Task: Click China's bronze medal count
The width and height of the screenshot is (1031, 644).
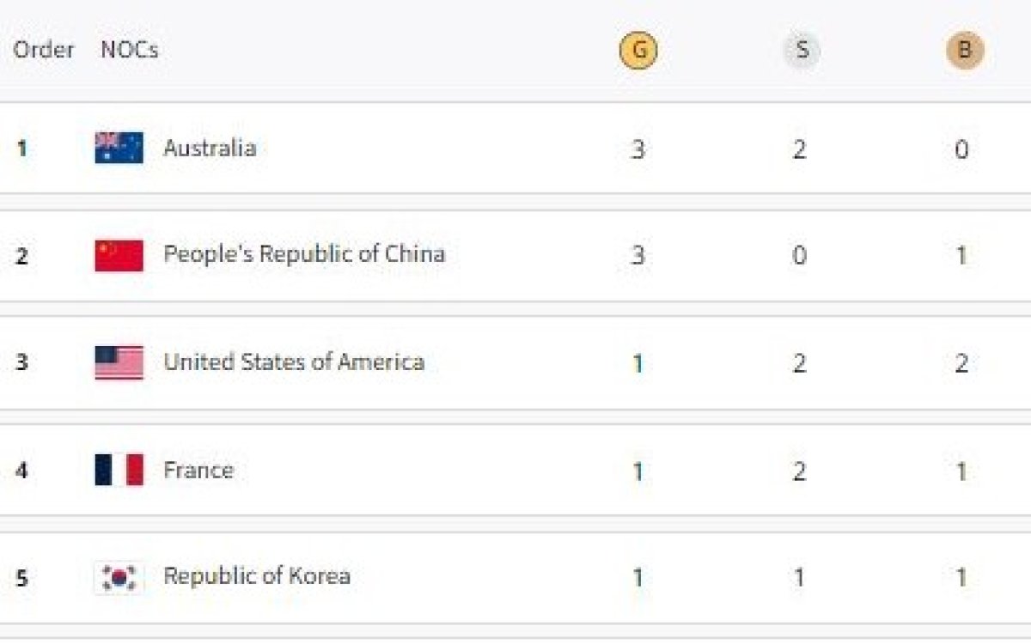Action: pos(961,256)
